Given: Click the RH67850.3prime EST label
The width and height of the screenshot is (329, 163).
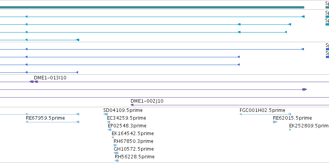Looking at the screenshot, I should (133, 141).
